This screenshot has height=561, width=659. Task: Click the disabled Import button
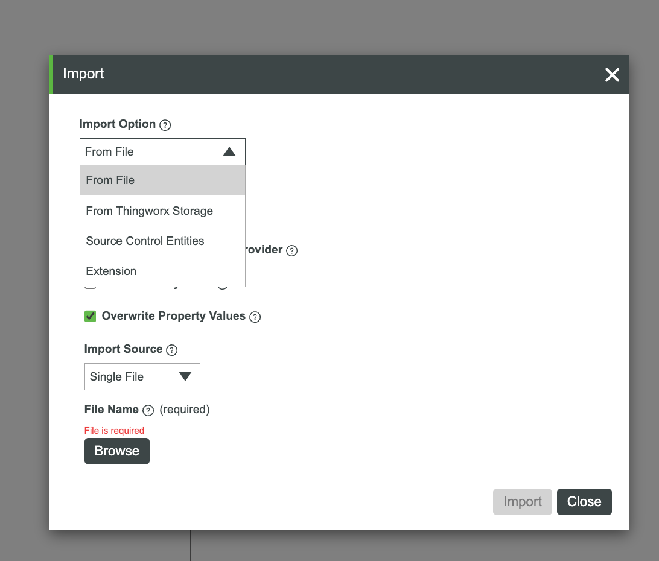pyautogui.click(x=522, y=501)
